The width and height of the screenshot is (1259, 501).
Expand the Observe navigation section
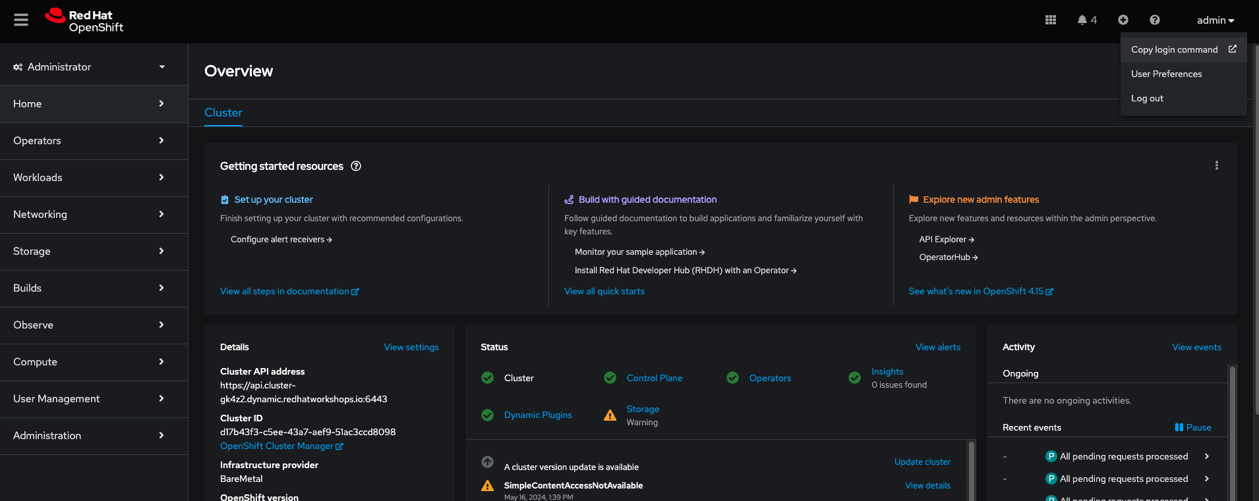click(94, 325)
